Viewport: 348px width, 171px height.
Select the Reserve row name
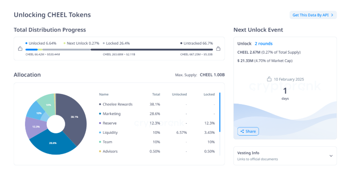pyautogui.click(x=110, y=123)
